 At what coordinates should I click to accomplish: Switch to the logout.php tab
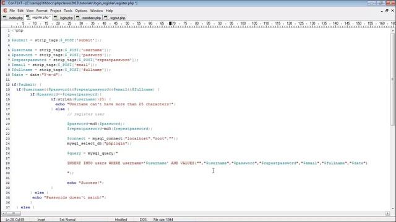(114, 18)
